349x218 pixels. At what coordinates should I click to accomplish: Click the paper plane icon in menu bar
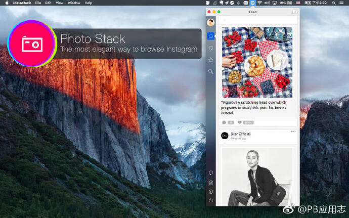[227, 3]
